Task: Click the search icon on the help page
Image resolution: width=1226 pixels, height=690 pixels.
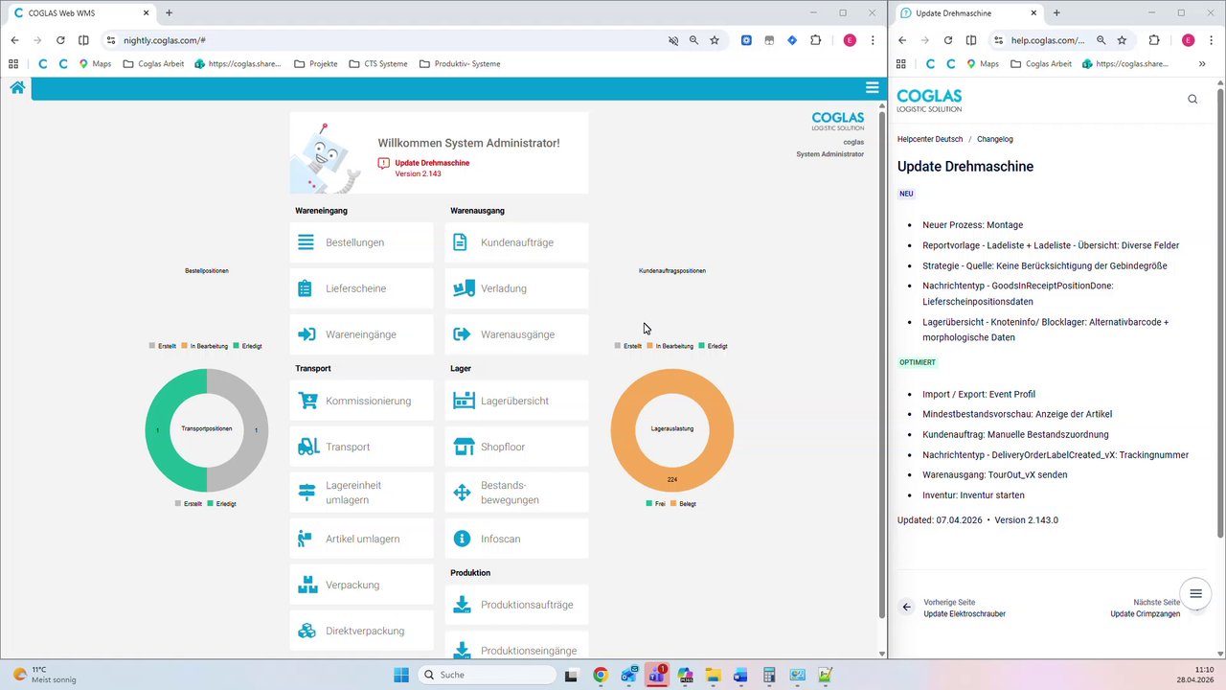Action: click(x=1192, y=99)
